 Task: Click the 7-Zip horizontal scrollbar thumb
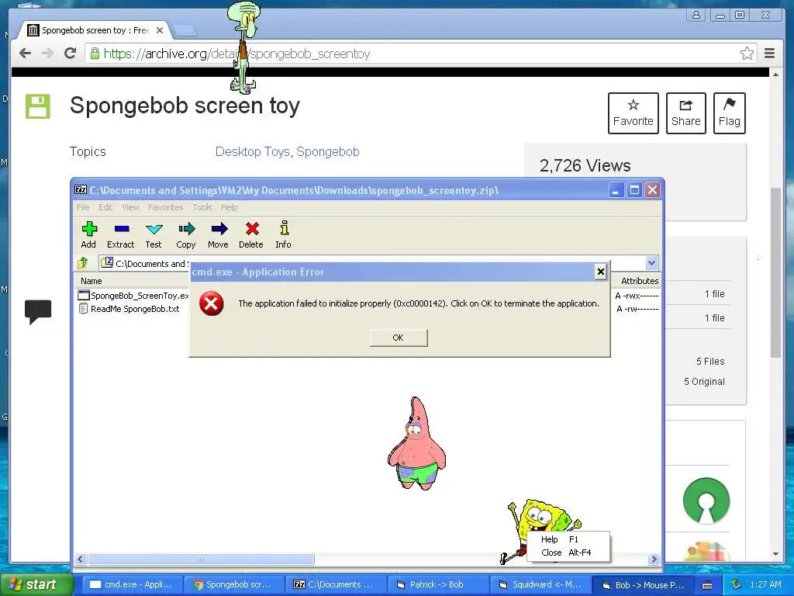pos(201,559)
